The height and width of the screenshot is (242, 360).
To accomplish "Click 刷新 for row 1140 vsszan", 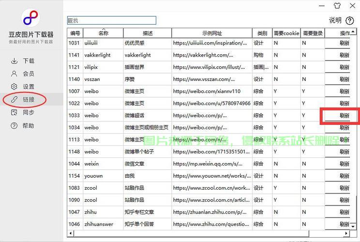I will point(345,79).
